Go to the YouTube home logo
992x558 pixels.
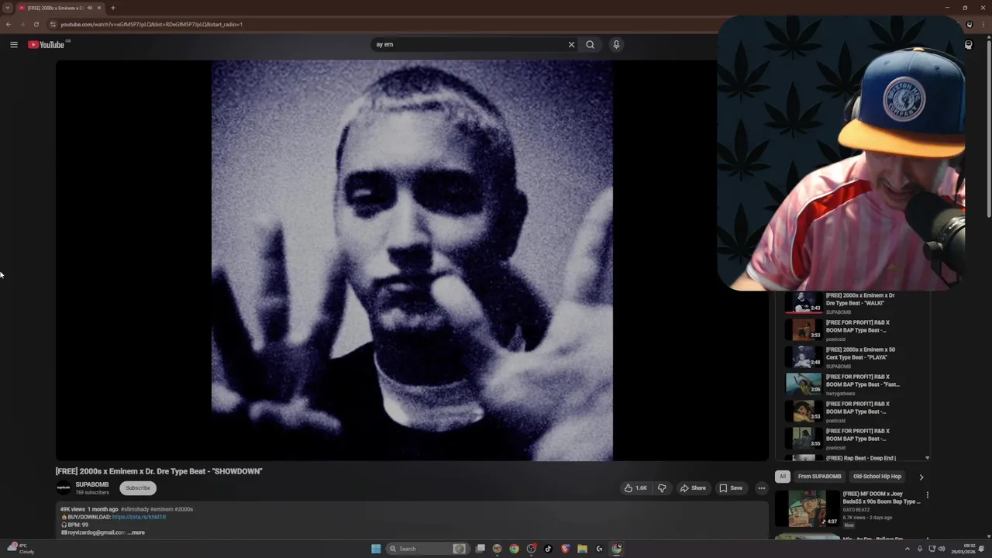[46, 44]
